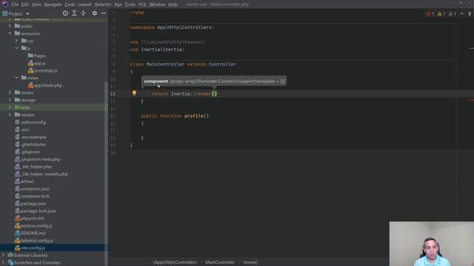Select opened file locate target icon
The image size is (474, 266).
[x=65, y=13]
